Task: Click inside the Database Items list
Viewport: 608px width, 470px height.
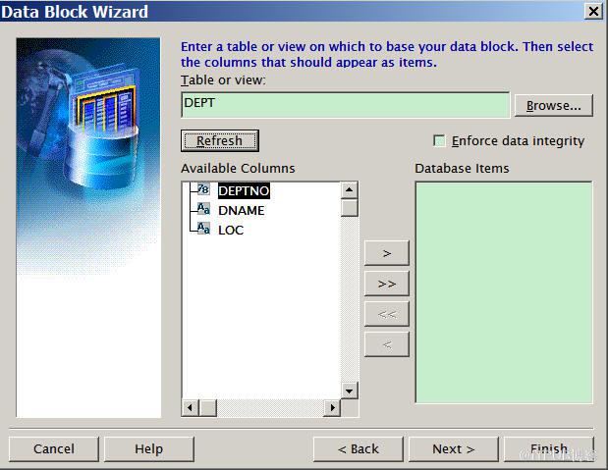Action: click(x=504, y=292)
